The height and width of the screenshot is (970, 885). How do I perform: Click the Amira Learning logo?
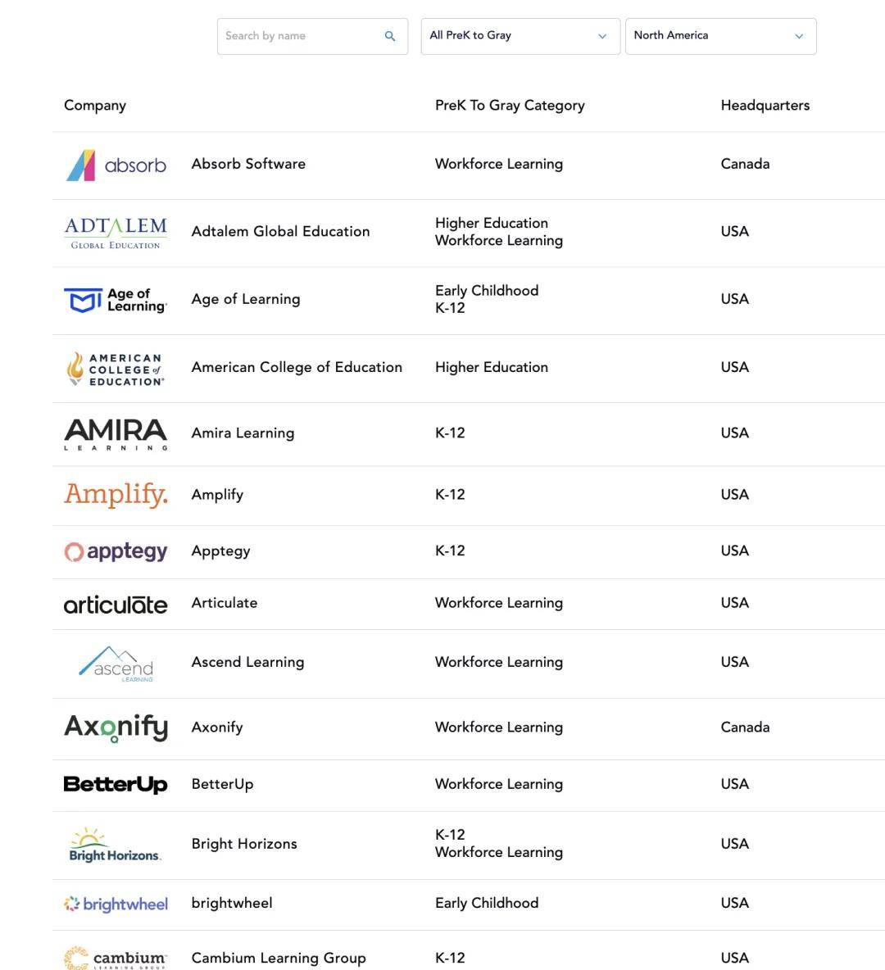pyautogui.click(x=116, y=434)
